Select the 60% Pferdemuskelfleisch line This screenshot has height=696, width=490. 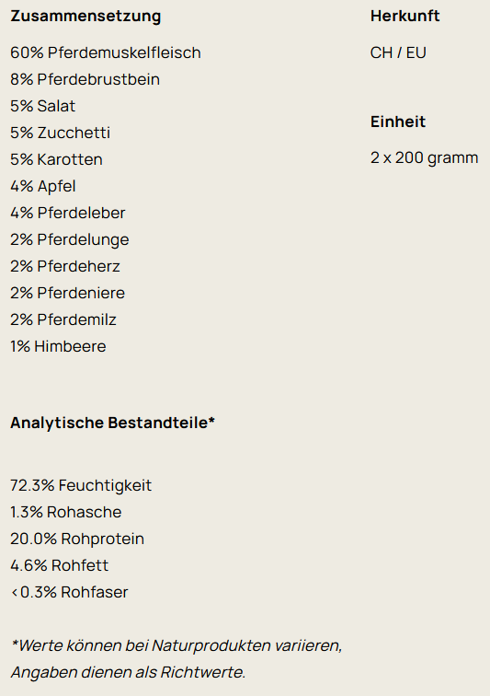tap(106, 52)
